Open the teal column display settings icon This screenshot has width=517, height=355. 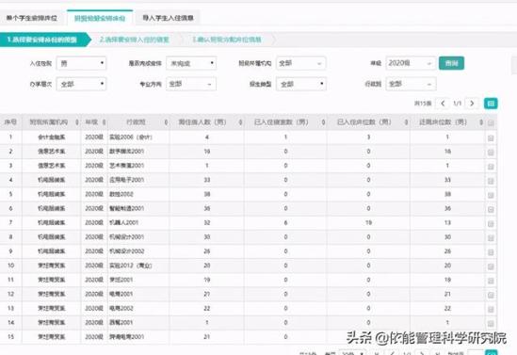tap(491, 104)
